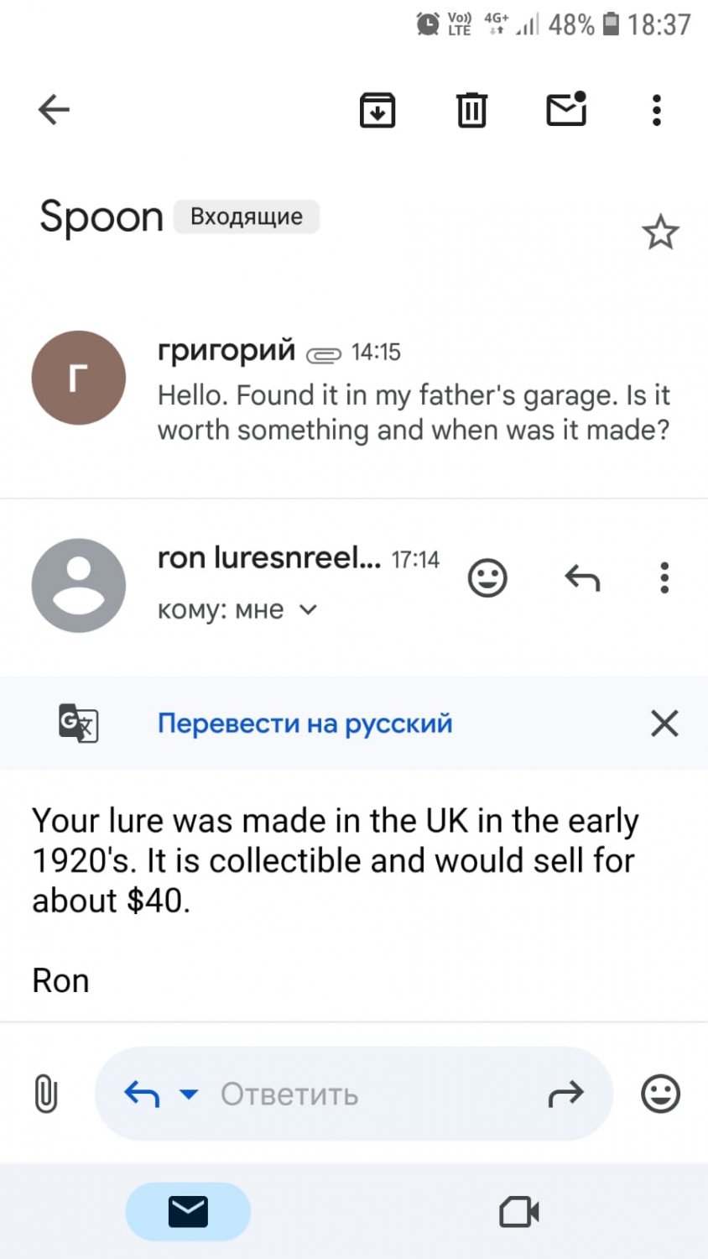The height and width of the screenshot is (1259, 708).
Task: Switch to the Mail tab
Action: click(188, 1212)
